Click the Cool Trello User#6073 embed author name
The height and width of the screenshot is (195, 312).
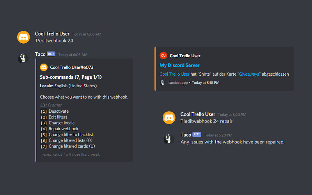point(72,67)
